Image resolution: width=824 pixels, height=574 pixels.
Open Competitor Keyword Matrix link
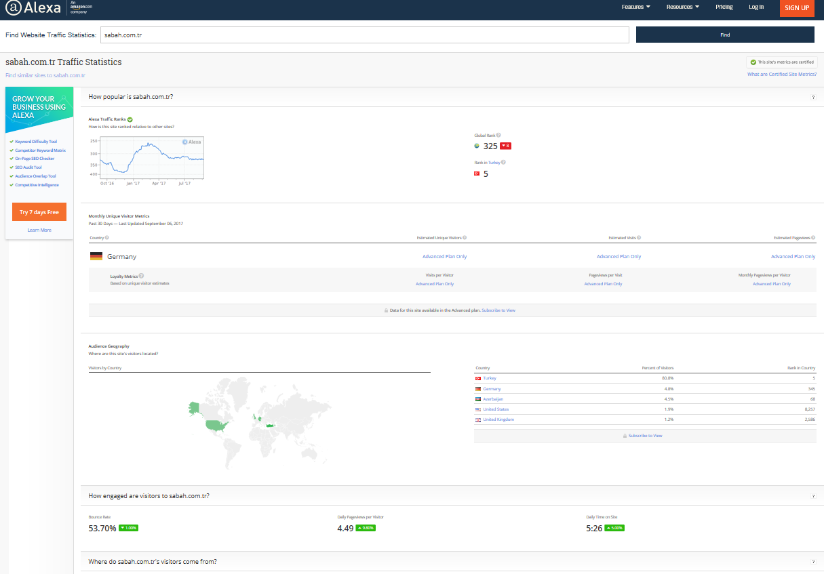pos(40,150)
